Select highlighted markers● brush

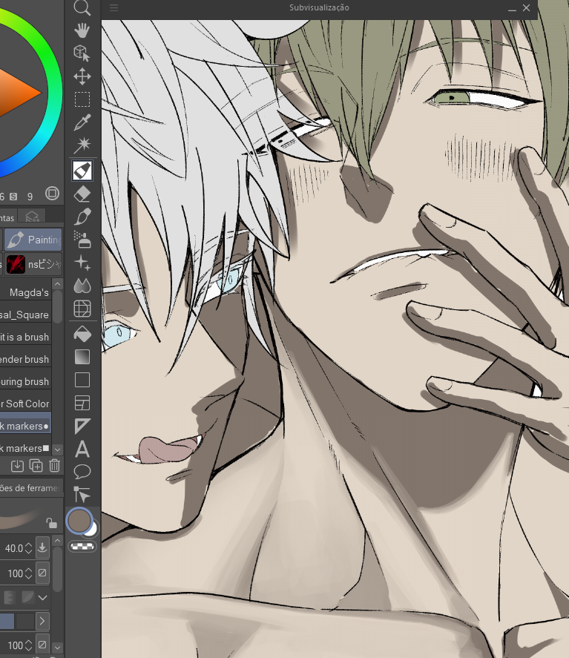pos(26,426)
